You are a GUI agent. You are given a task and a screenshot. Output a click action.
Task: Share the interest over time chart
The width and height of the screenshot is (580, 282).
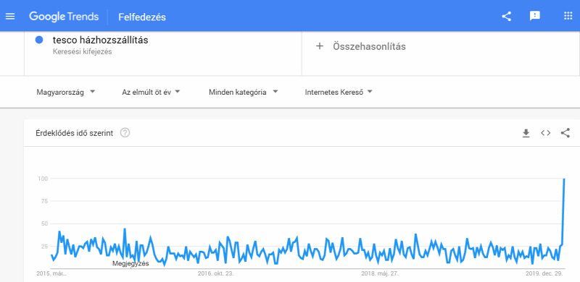pos(565,133)
